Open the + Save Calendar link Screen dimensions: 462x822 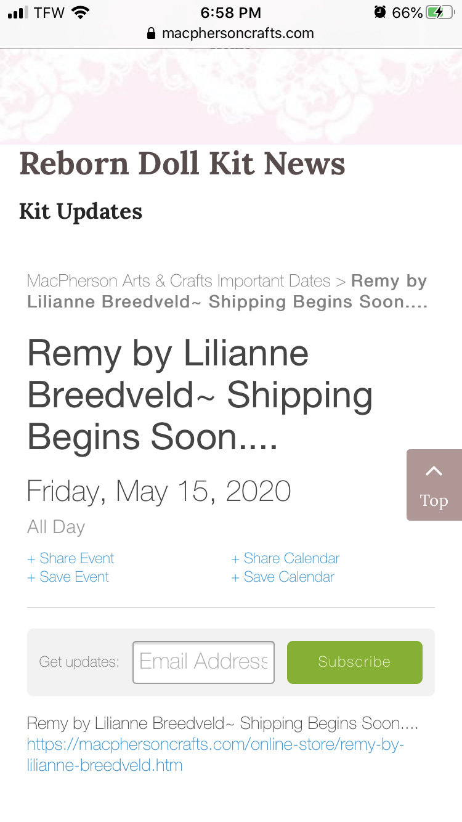[x=283, y=577]
